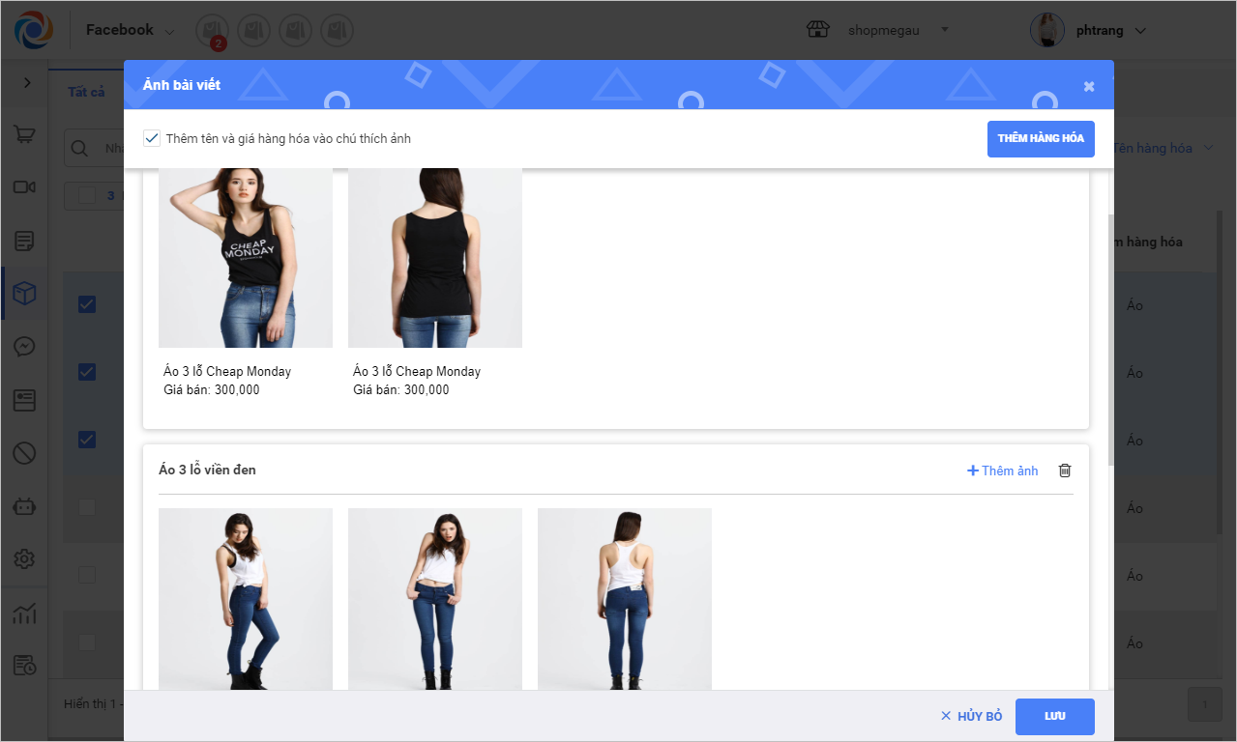Open the chatbot robot sidebar icon
The height and width of the screenshot is (742, 1237).
(24, 505)
